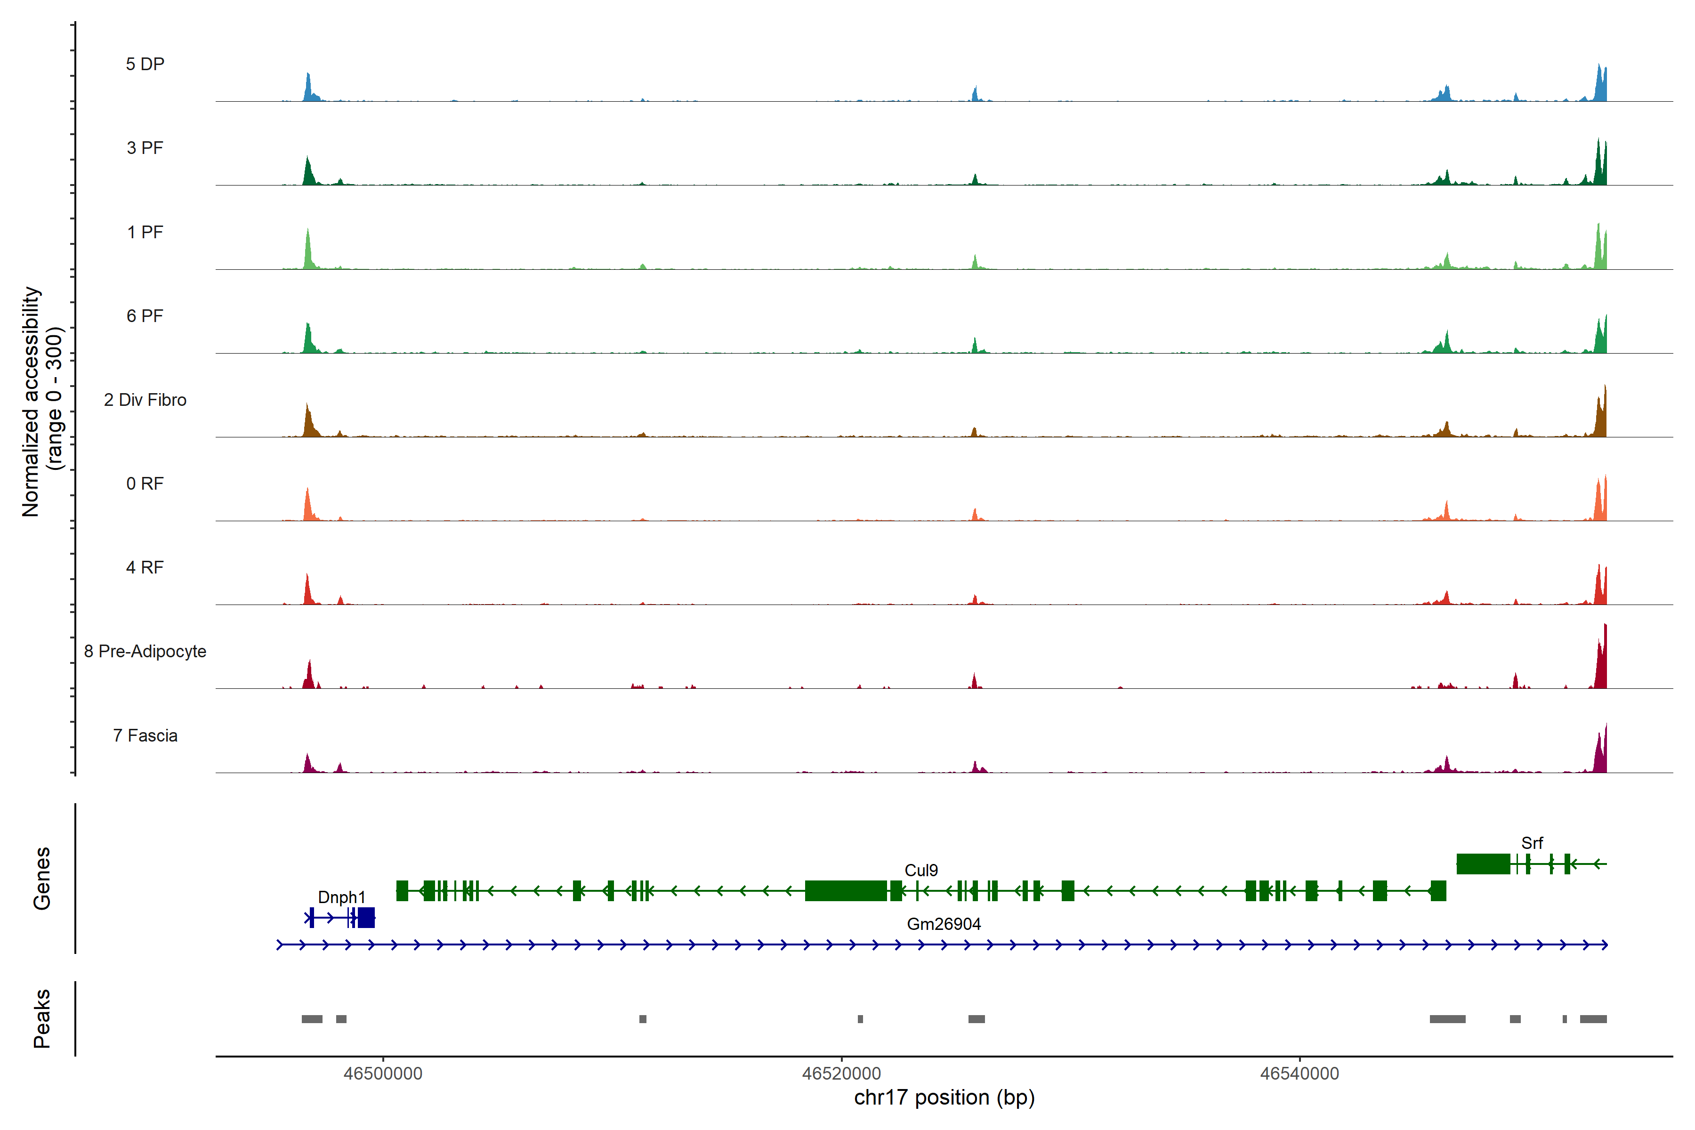Image resolution: width=1695 pixels, height=1130 pixels.
Task: Select the Dnph1 gene label
Action: click(342, 897)
